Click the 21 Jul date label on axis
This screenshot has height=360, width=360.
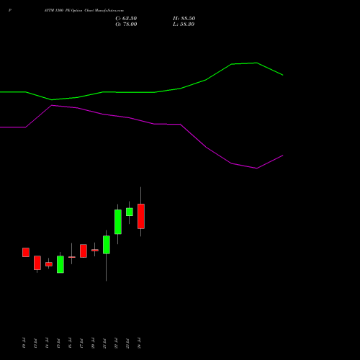tap(104, 343)
